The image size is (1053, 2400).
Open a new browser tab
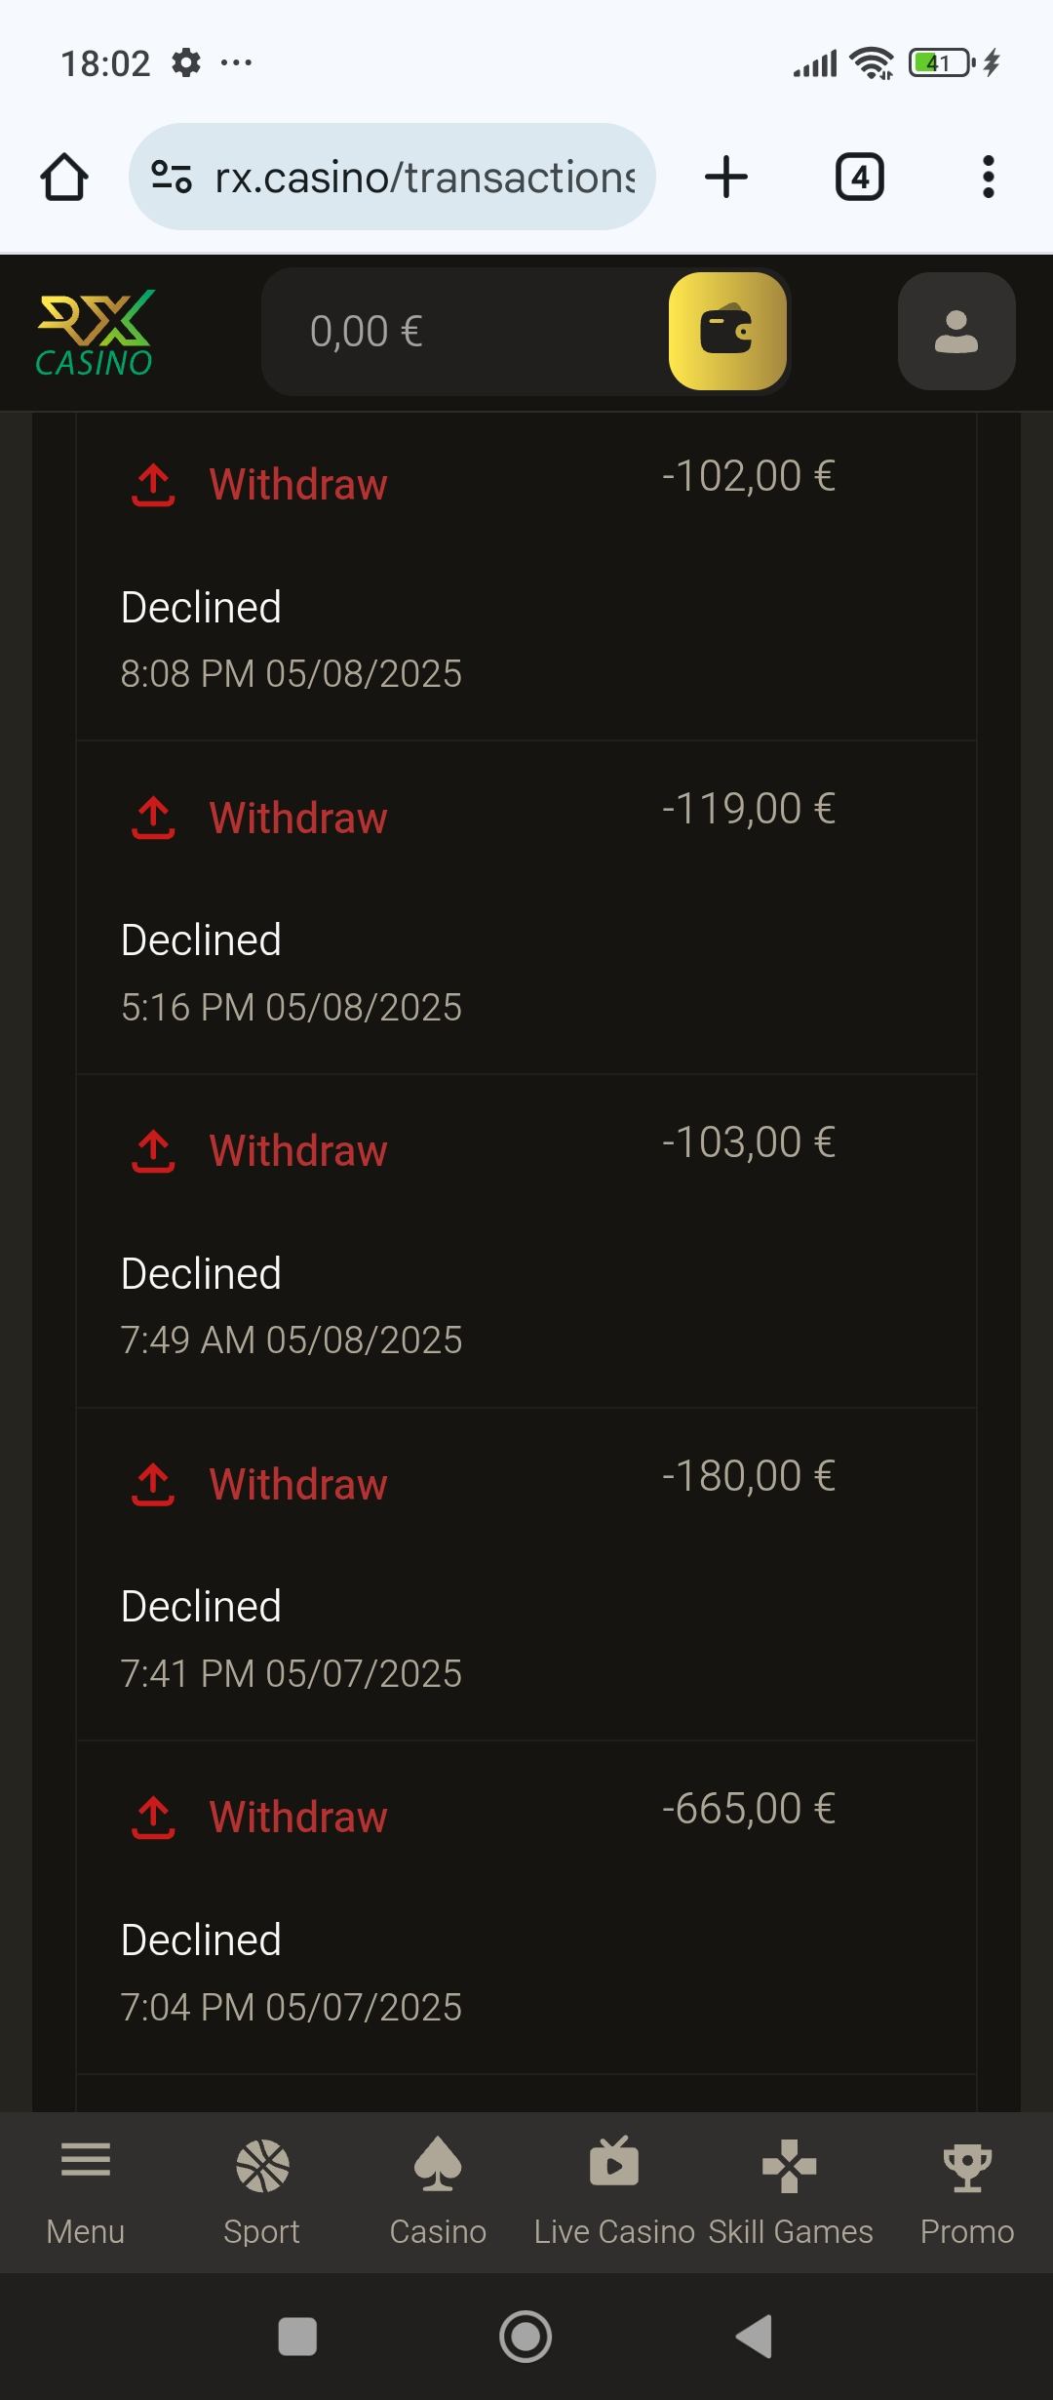[725, 178]
